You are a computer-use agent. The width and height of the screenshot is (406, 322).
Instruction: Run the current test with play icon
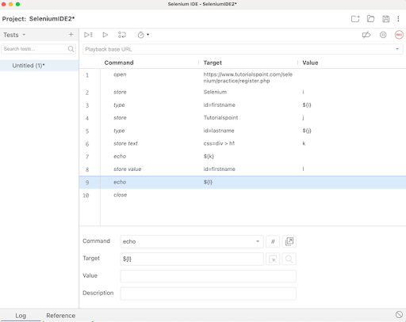pyautogui.click(x=105, y=35)
